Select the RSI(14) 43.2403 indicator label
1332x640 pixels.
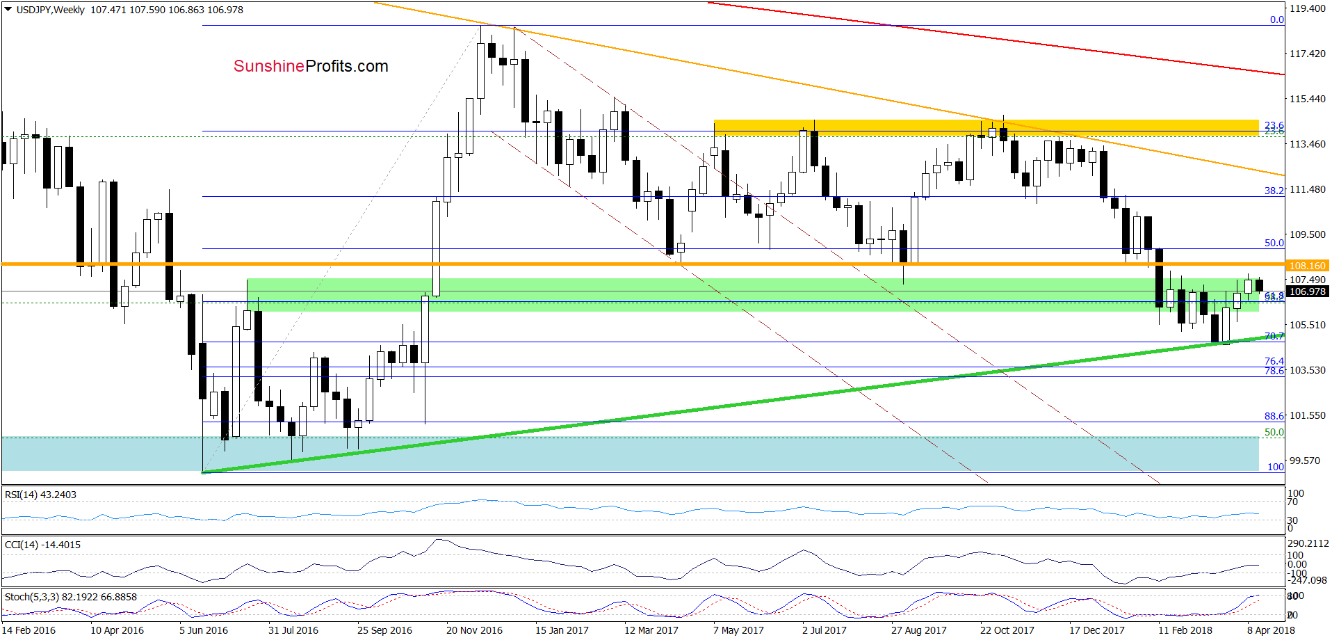pyautogui.click(x=40, y=495)
